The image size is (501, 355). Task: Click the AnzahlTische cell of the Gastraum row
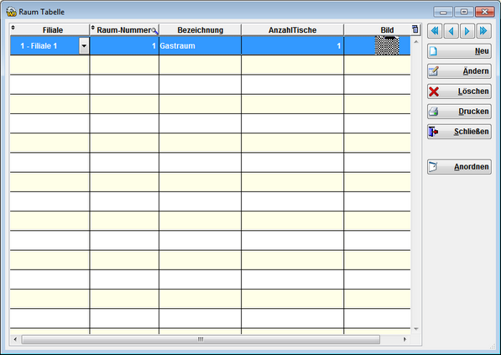click(292, 45)
